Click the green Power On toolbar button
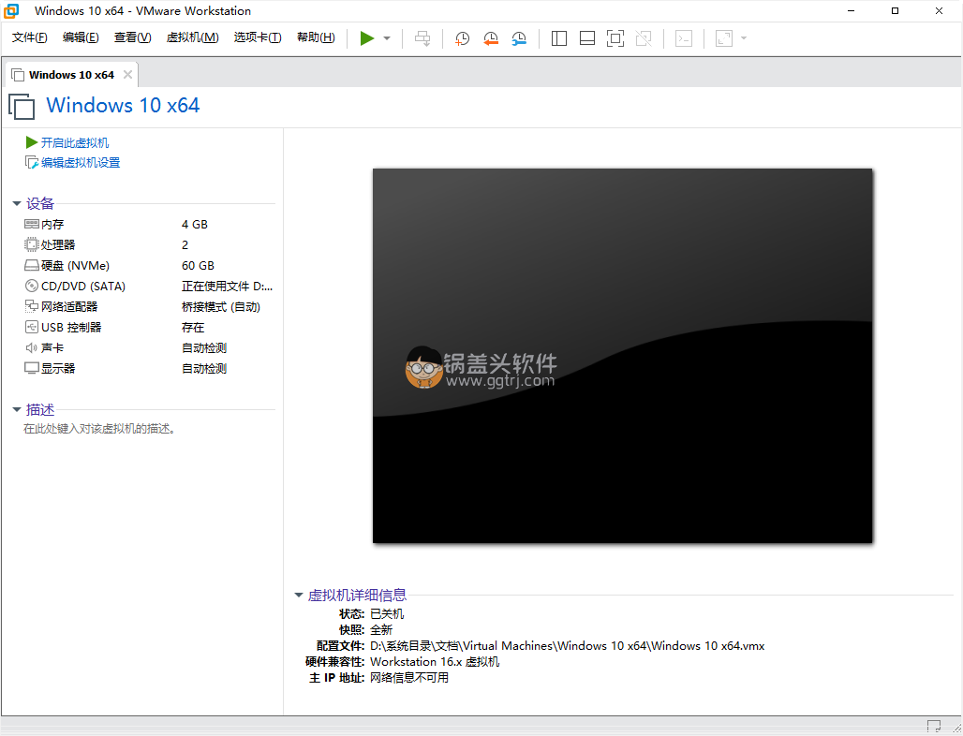This screenshot has height=736, width=963. 367,38
